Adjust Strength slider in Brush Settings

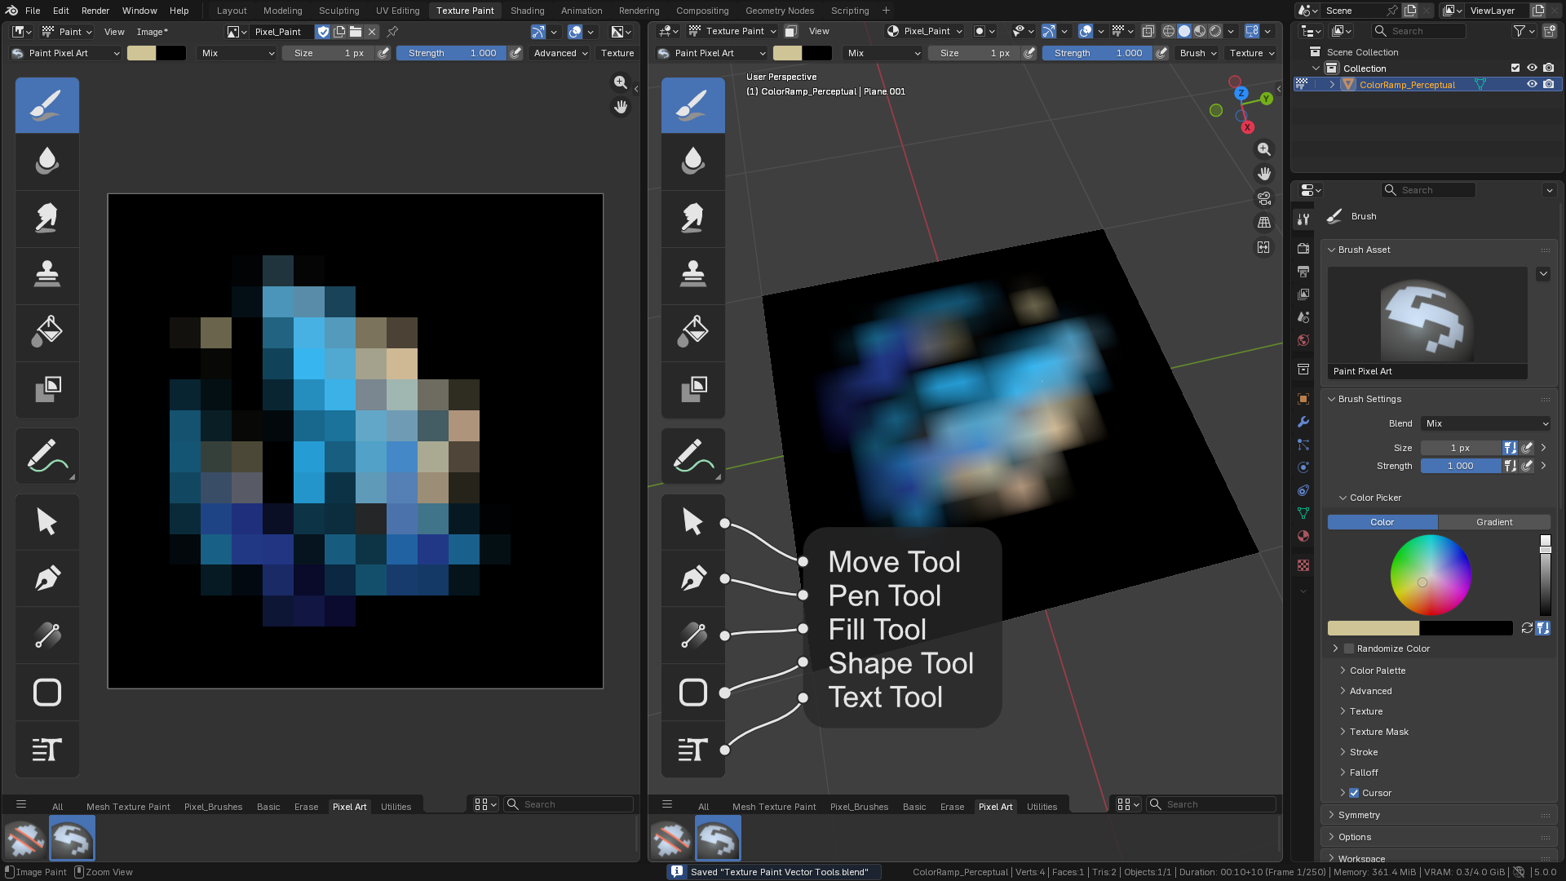[1461, 466]
